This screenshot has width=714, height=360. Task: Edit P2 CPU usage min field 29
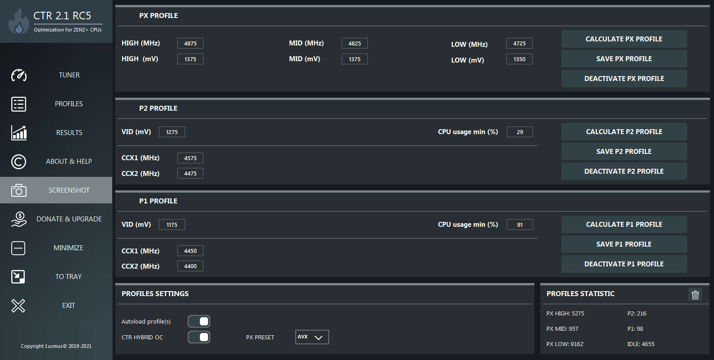(520, 132)
